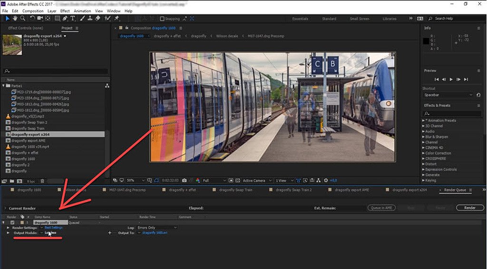Select the Pen tool
The height and width of the screenshot is (269, 487).
pyautogui.click(x=65, y=19)
